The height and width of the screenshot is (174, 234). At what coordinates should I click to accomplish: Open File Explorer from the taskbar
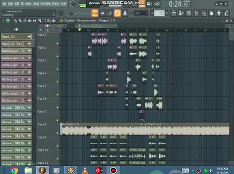point(28,170)
